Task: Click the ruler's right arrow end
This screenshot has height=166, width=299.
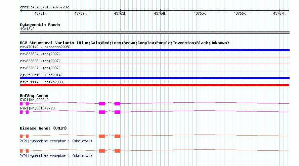Action: (289, 10)
